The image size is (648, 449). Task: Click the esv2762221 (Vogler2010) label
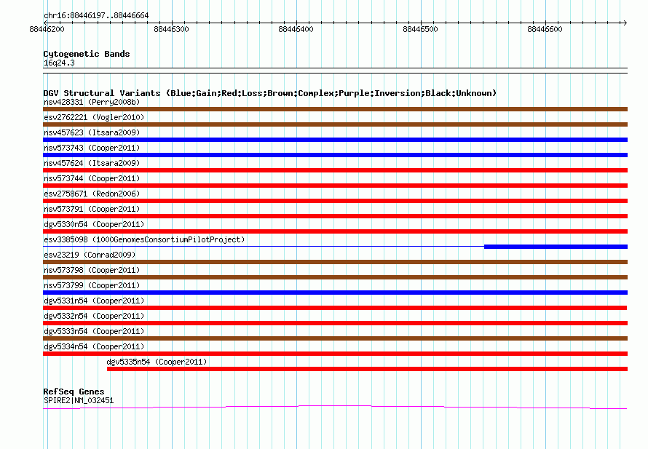point(94,117)
